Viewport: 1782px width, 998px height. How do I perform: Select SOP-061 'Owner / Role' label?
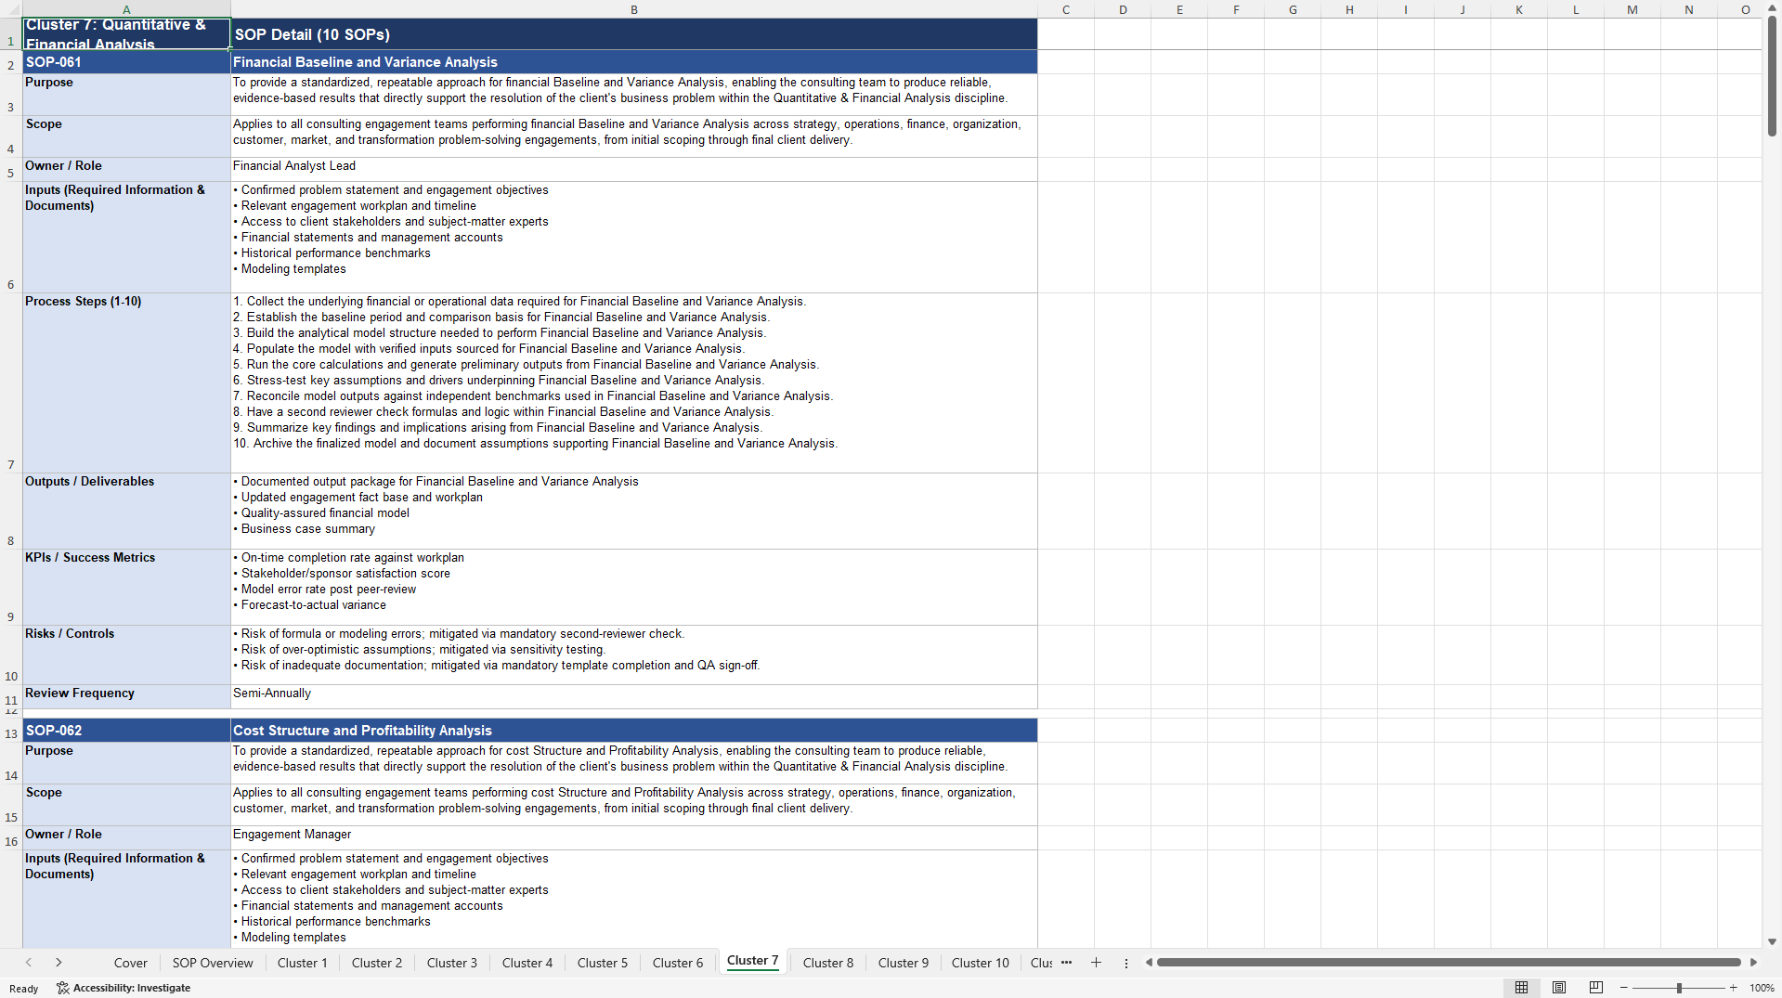coord(126,170)
